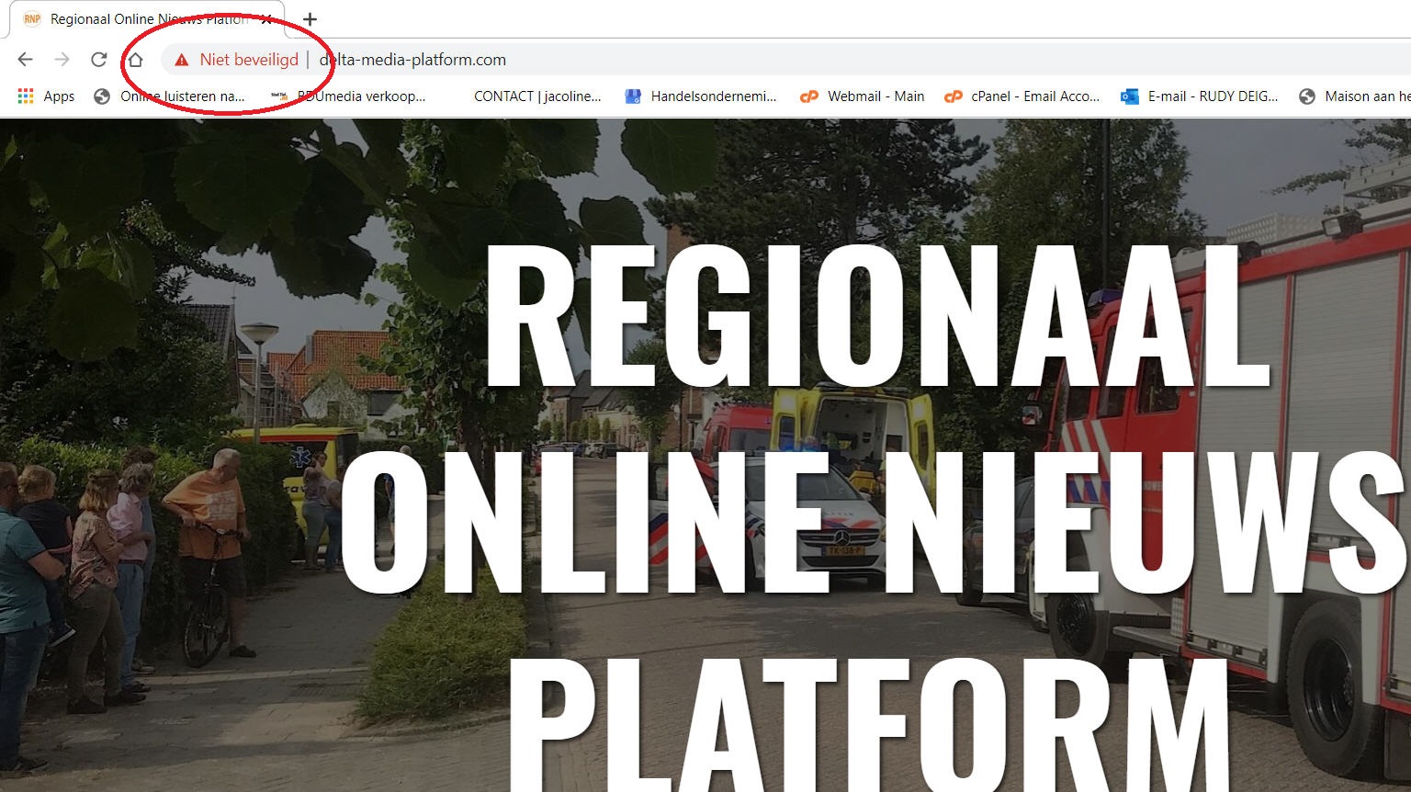Open the Apps grid shortcut
The height and width of the screenshot is (792, 1411).
[46, 96]
